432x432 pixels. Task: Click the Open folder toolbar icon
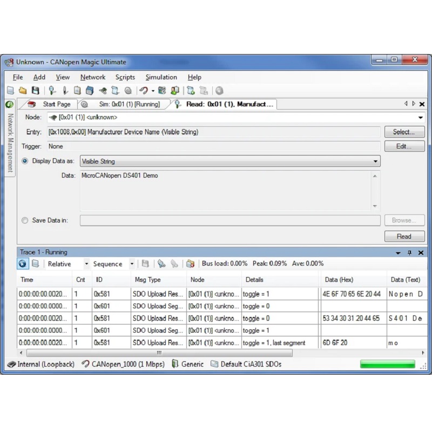point(23,90)
